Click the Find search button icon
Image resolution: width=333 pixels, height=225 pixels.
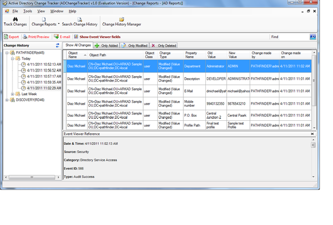[312, 37]
